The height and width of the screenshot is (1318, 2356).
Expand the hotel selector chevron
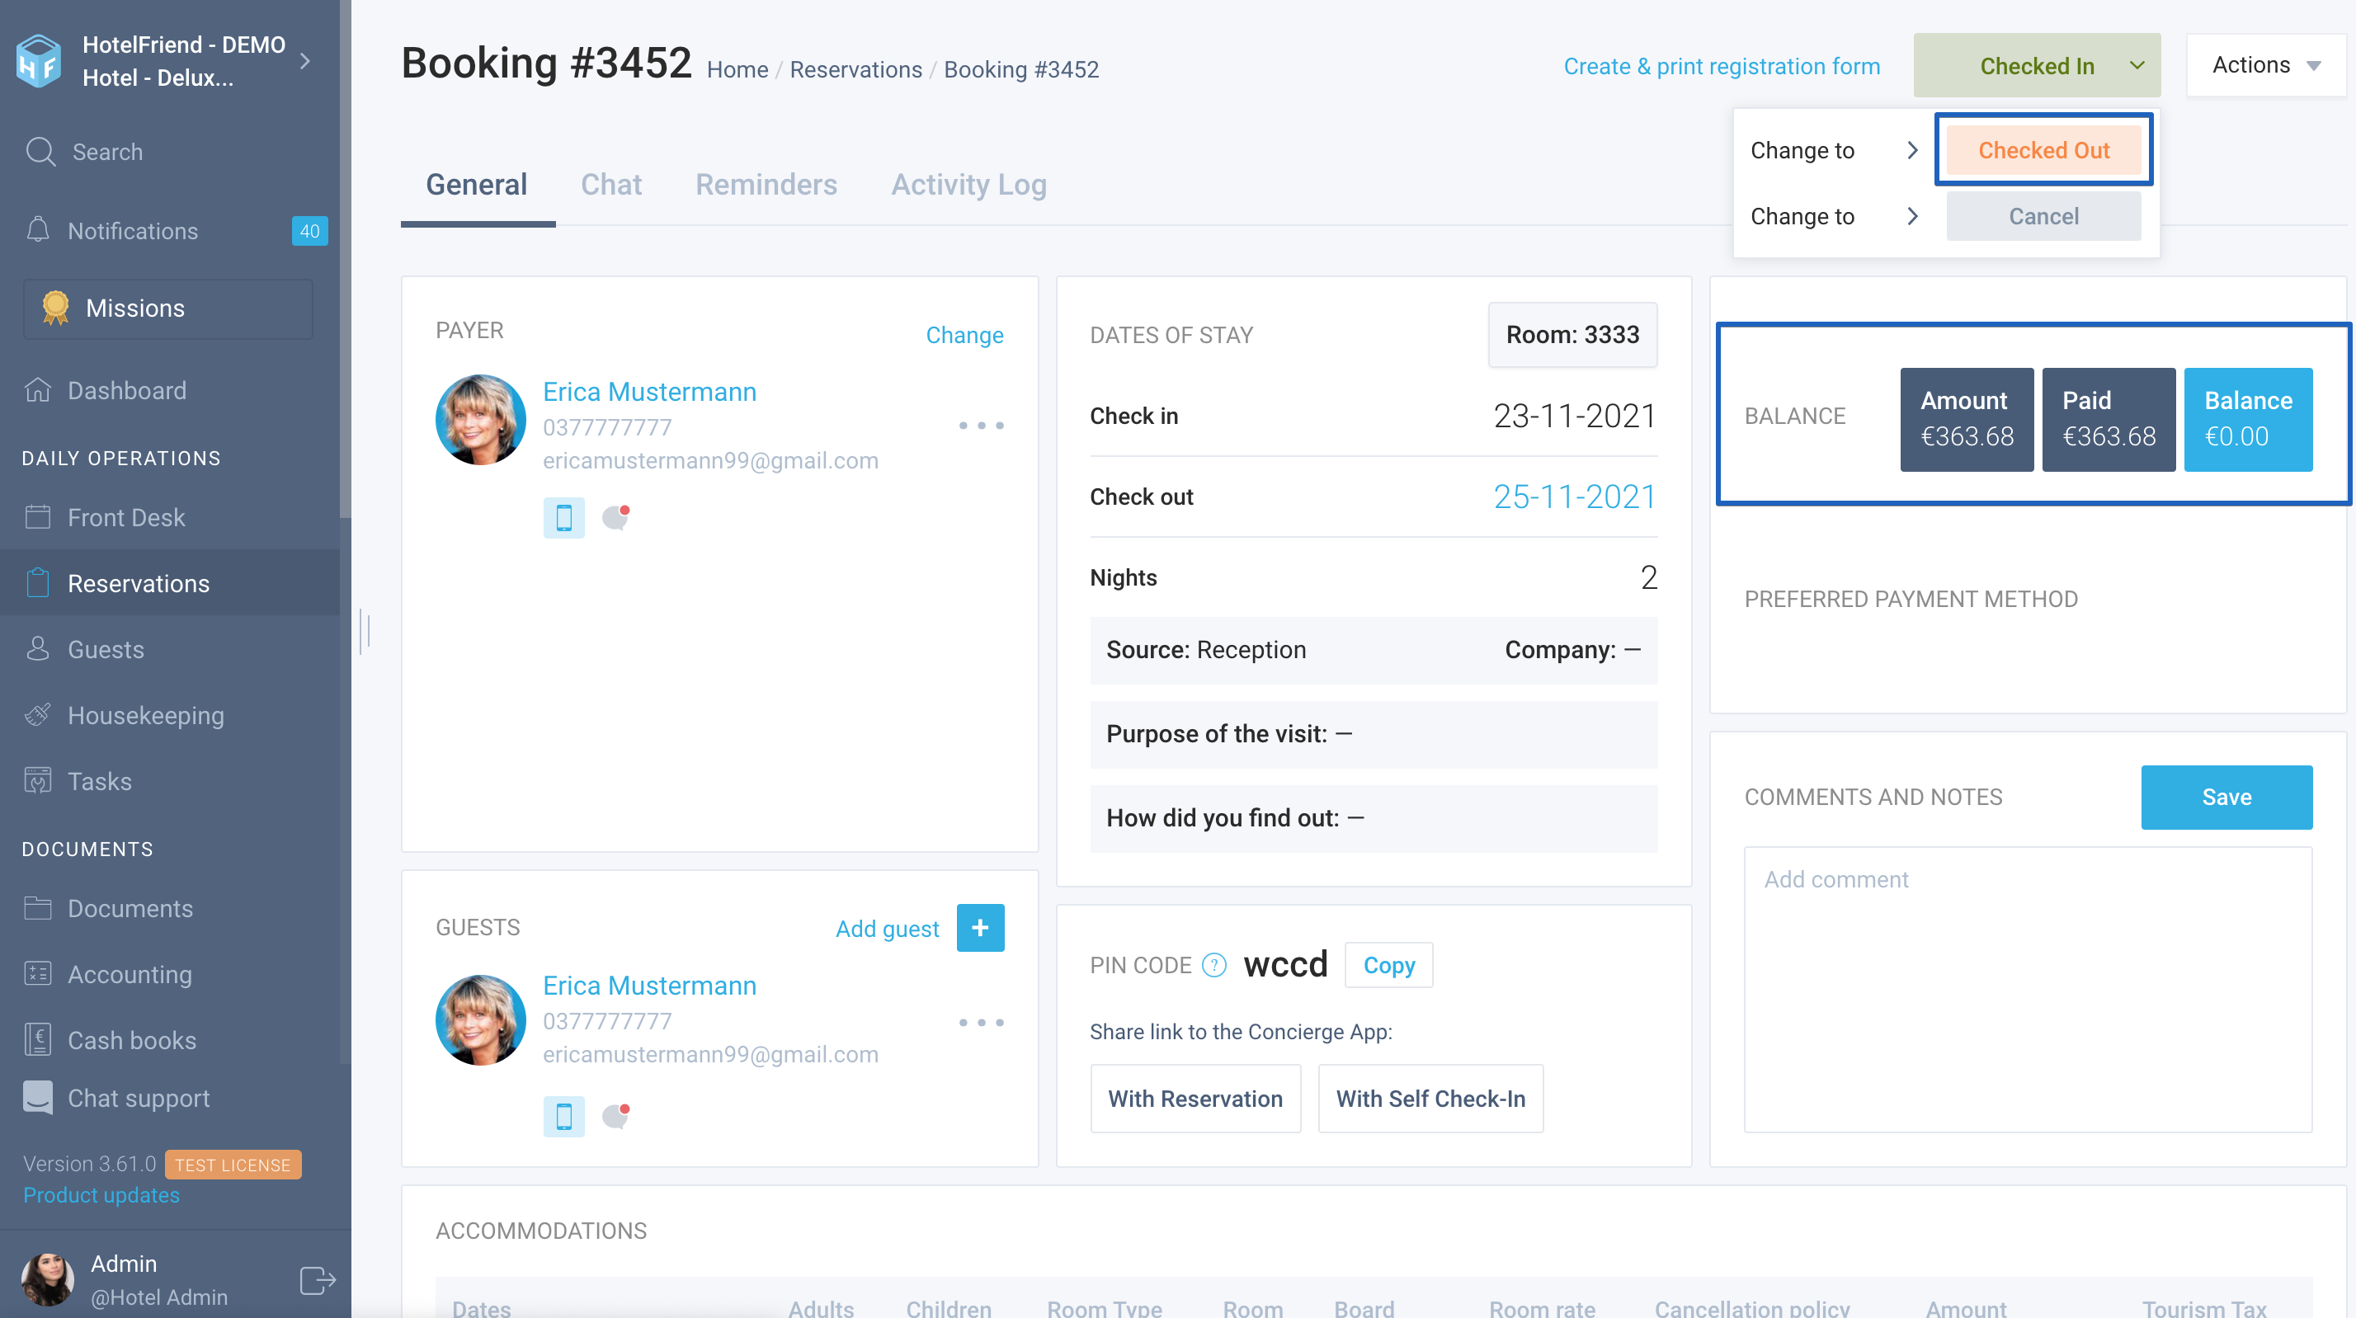[305, 60]
